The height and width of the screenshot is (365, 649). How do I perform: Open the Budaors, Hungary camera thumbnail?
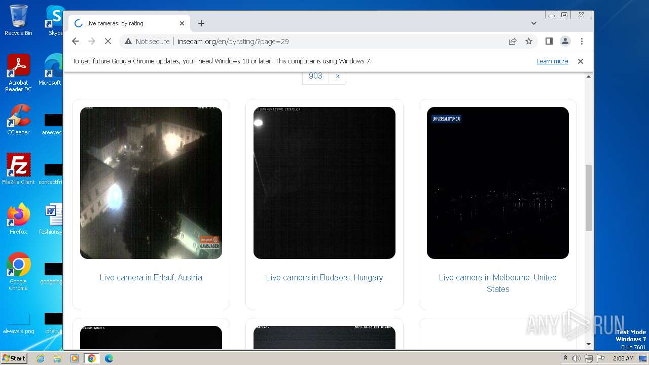click(324, 183)
